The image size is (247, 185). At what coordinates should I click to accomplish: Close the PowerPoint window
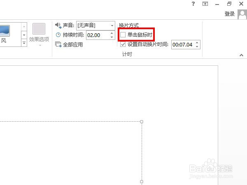[x=241, y=4]
